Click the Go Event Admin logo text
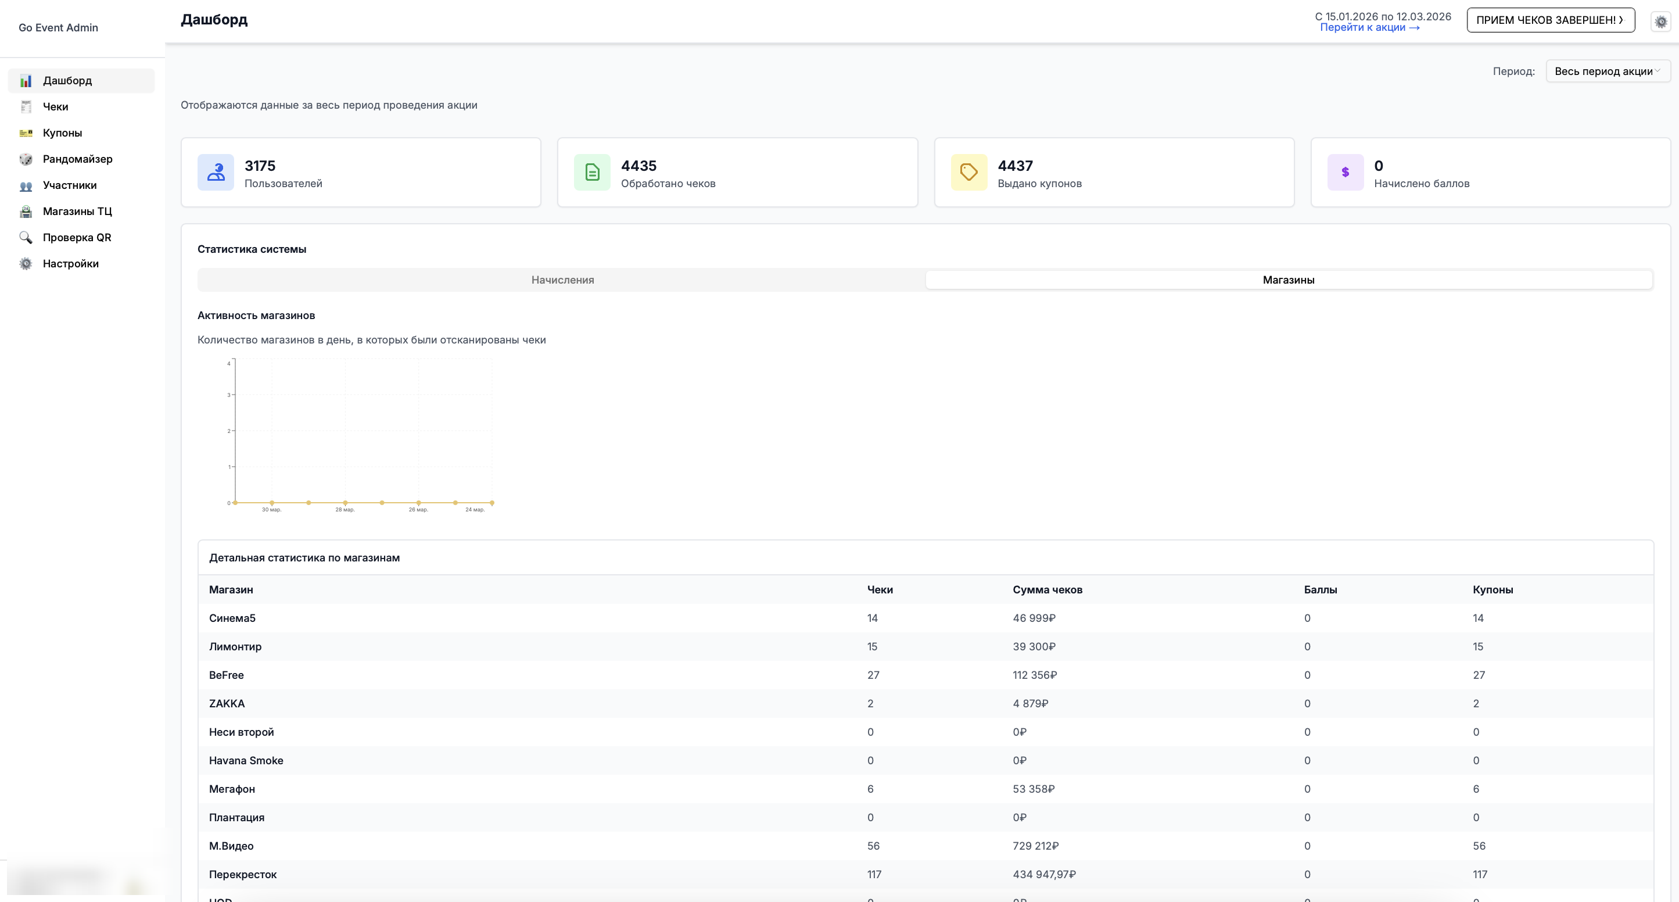Image resolution: width=1679 pixels, height=902 pixels. click(x=58, y=27)
